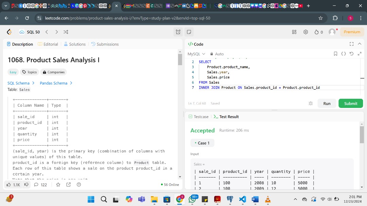Click in code line 7 INNER JOIN
This screenshot has width=367, height=206.
pyautogui.click(x=259, y=88)
